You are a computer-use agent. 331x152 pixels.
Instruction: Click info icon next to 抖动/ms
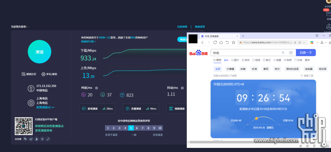pos(182,88)
